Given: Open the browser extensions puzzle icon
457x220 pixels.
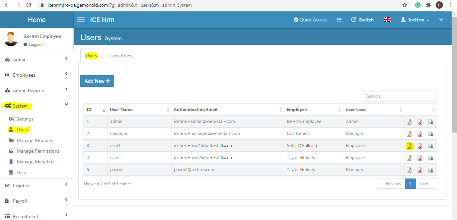Looking at the screenshot, I should click(429, 5).
